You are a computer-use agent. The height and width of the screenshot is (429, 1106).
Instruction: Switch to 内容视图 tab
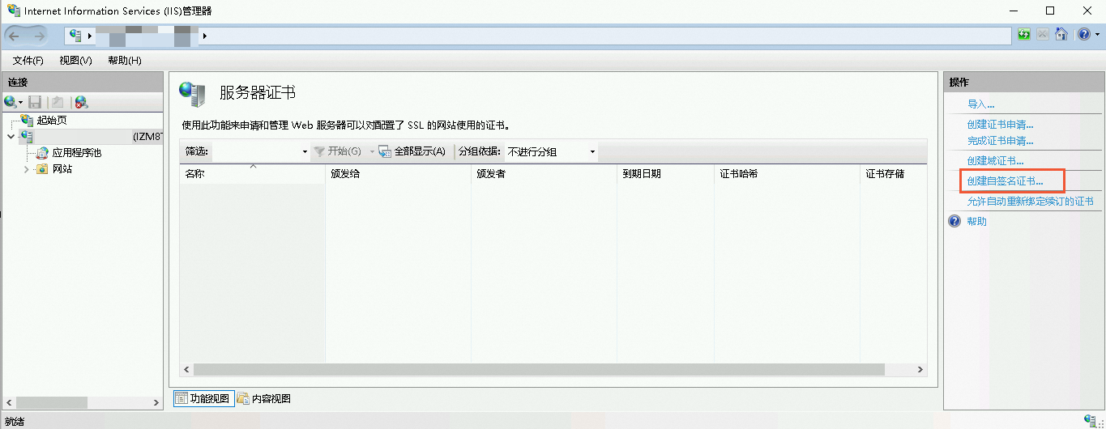coord(264,398)
